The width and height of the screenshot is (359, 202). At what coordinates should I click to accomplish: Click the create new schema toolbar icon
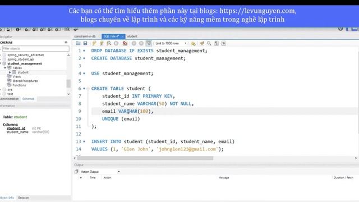click(27, 29)
